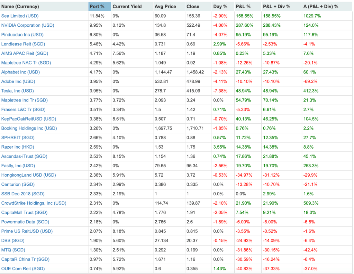Select the Lendlease Reit (SGD) link
354x274 pixels.
pos(23,44)
